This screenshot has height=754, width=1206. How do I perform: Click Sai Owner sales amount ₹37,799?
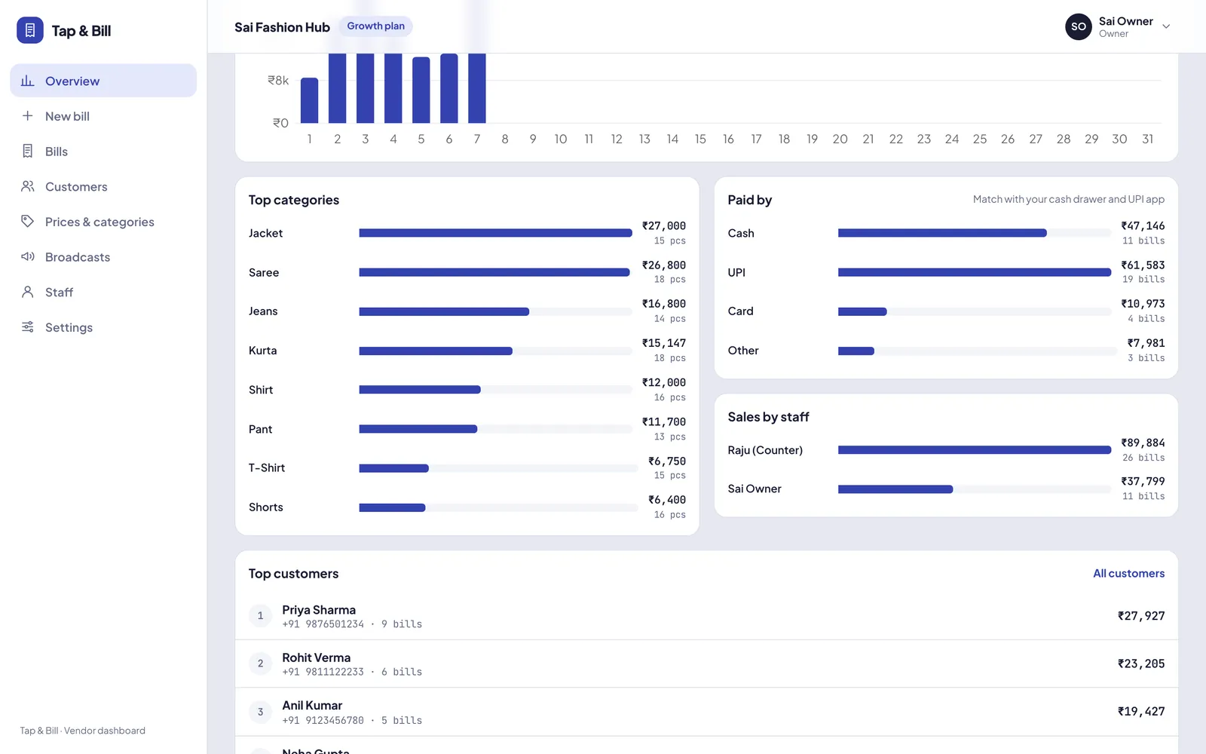coord(1143,481)
